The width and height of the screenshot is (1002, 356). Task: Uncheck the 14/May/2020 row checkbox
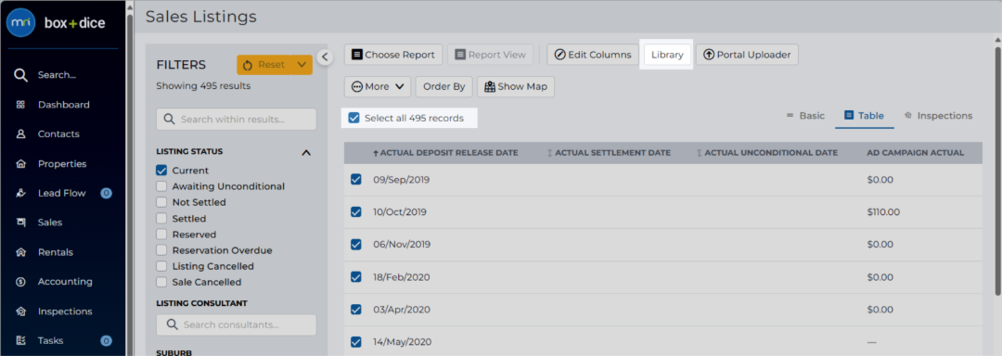[356, 341]
